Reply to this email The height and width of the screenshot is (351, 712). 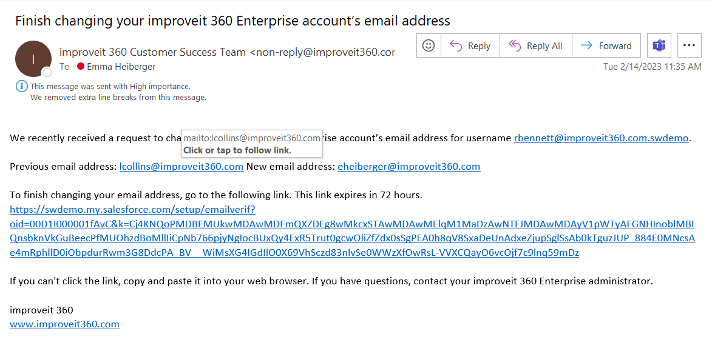point(470,45)
